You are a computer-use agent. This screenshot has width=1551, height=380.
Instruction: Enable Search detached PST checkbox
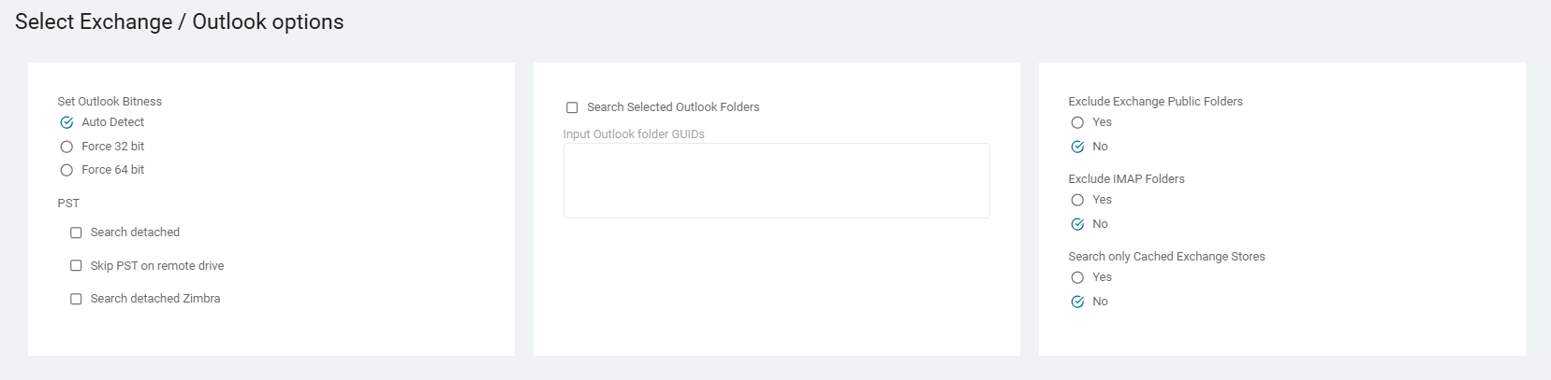tap(76, 232)
